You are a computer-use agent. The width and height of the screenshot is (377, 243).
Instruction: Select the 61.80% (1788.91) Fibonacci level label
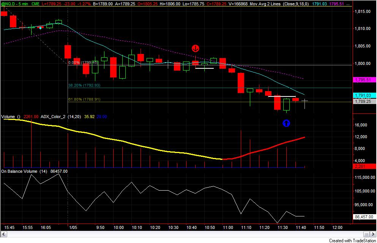84,99
